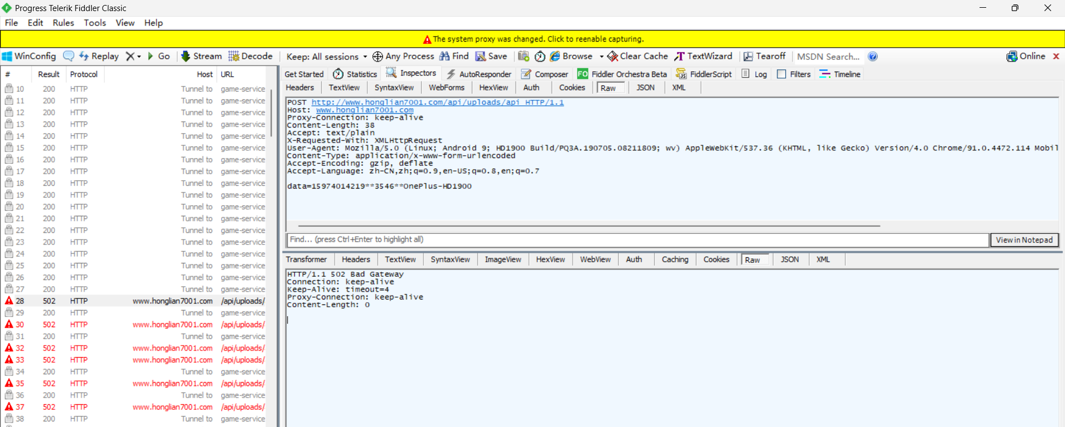Click the warning icon of session 28
Image resolution: width=1065 pixels, height=427 pixels.
9,301
